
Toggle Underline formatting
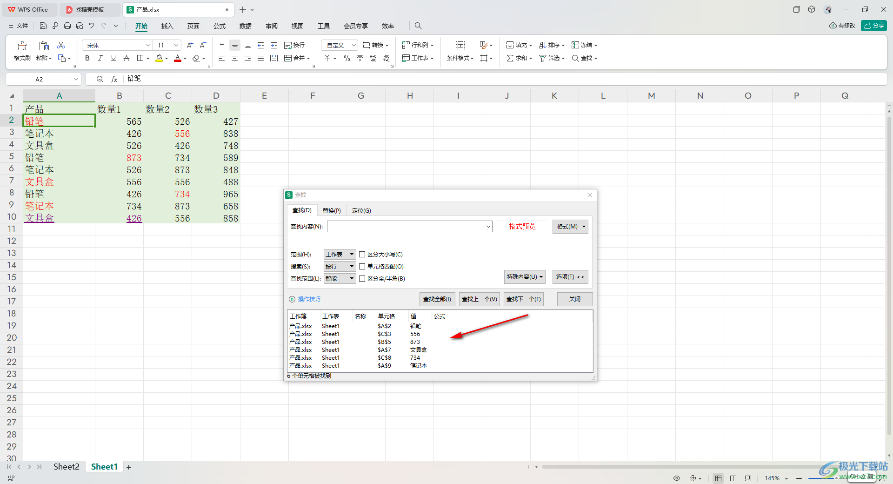coord(113,58)
